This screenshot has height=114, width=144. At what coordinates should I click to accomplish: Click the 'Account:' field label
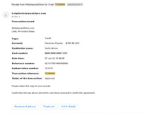[x=17, y=43]
